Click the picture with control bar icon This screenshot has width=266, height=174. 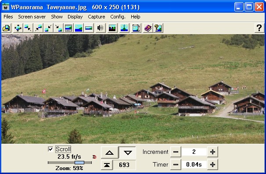(x=68, y=28)
